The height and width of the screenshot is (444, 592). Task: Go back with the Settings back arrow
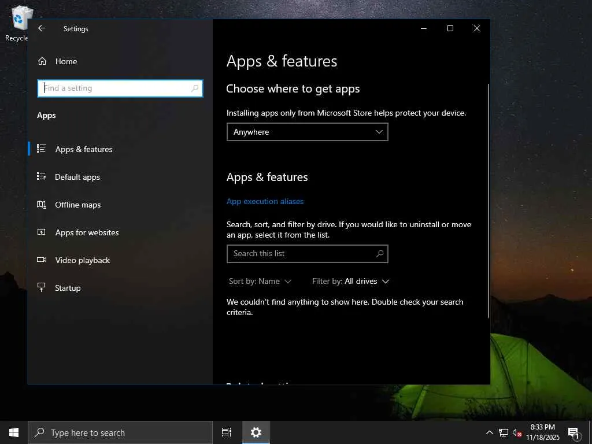42,28
